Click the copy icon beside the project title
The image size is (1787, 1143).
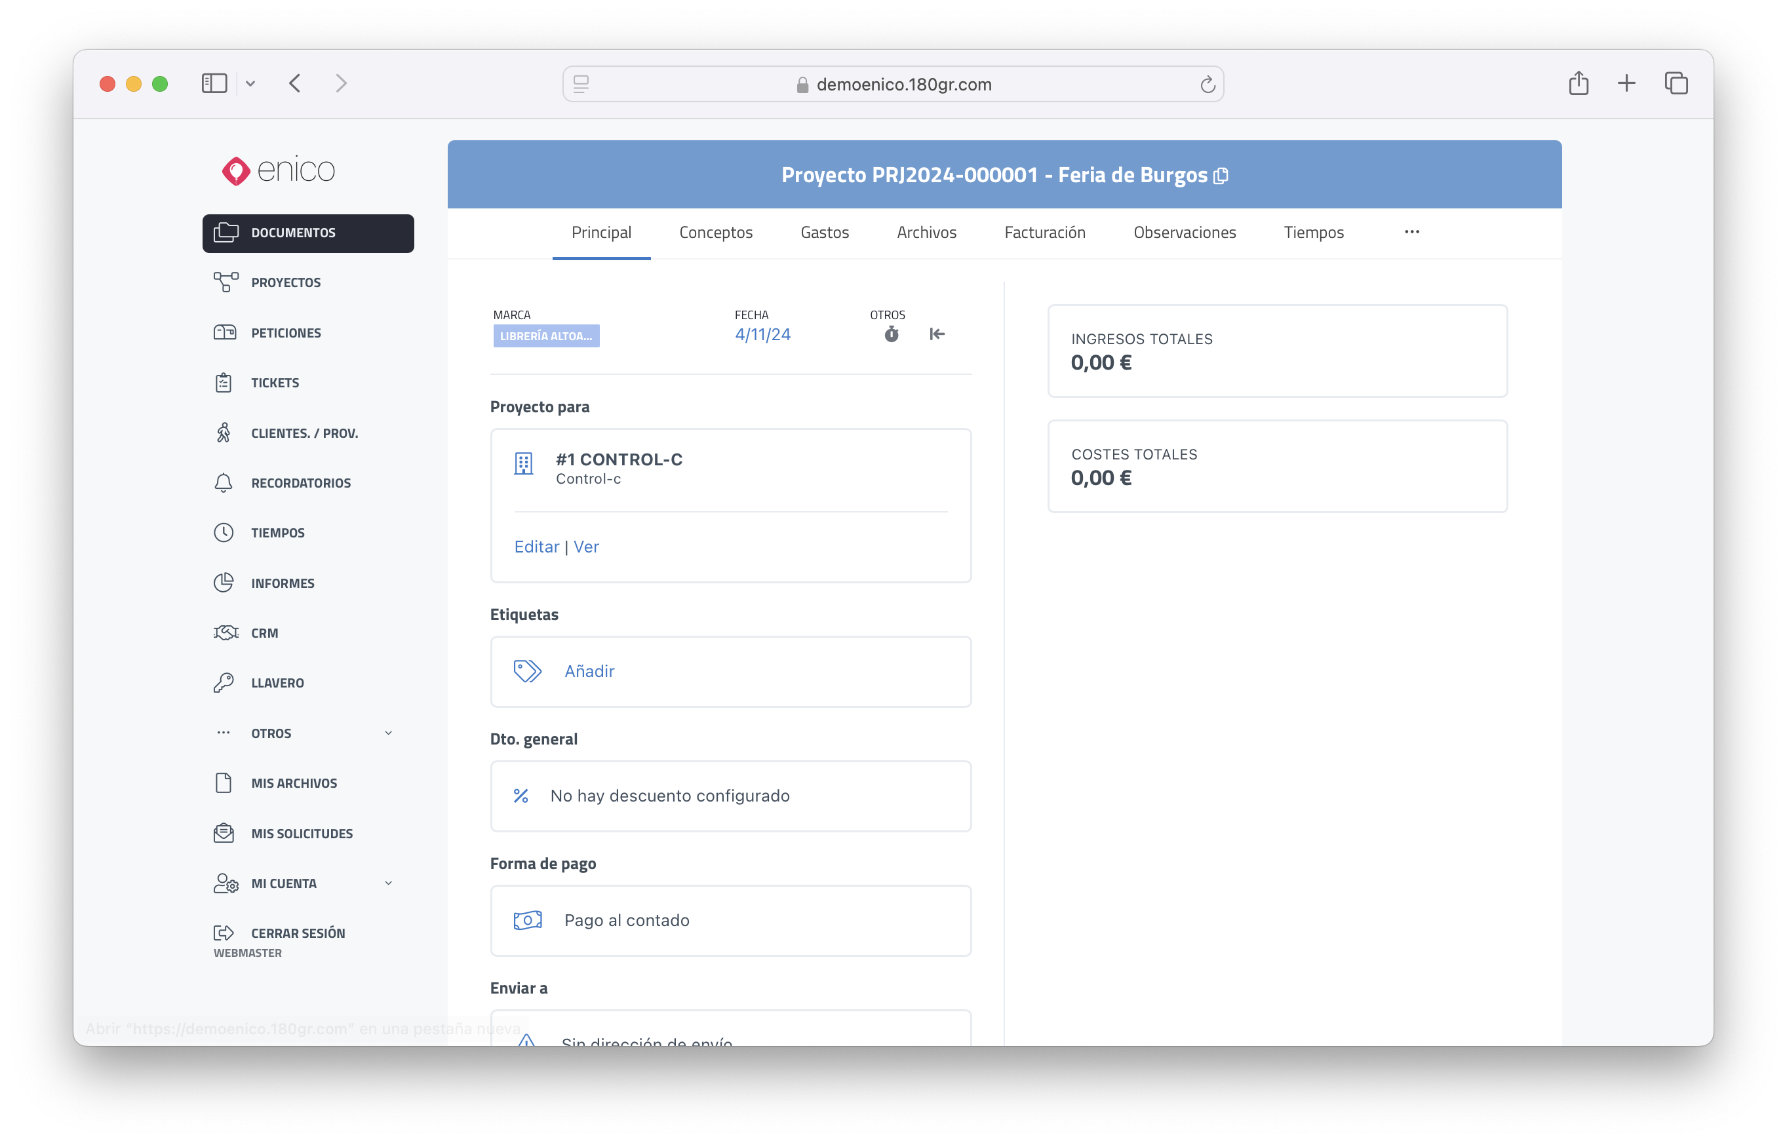[1221, 176]
